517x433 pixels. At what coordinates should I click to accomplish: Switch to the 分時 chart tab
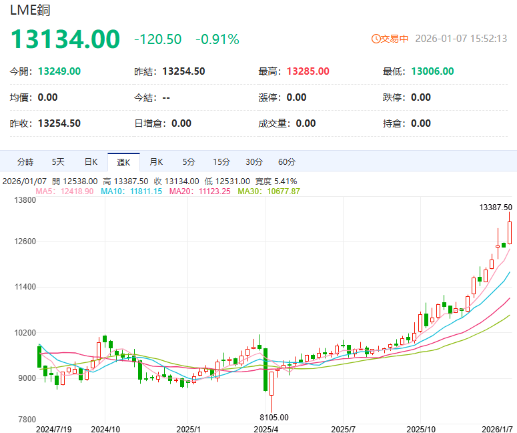tap(25, 162)
